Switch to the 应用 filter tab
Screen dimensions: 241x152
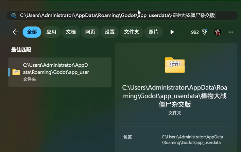51,32
